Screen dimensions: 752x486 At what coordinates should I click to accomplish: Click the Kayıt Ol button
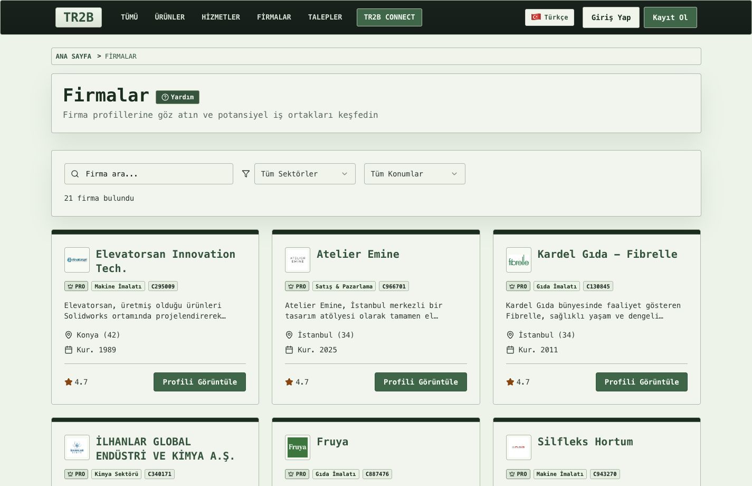click(670, 17)
